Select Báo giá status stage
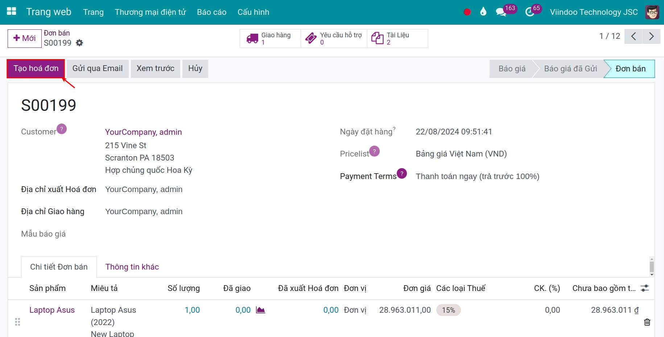This screenshot has width=664, height=337. (512, 69)
